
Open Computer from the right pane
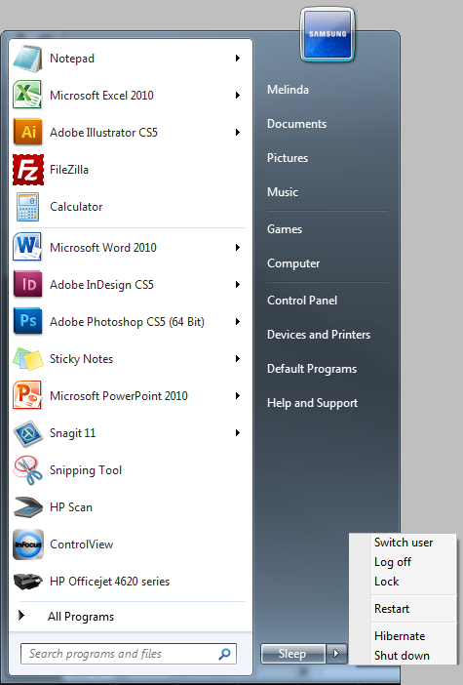click(293, 263)
